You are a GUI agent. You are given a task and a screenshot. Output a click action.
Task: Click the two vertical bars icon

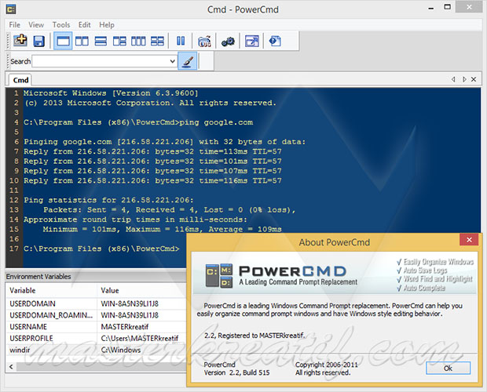tap(181, 41)
